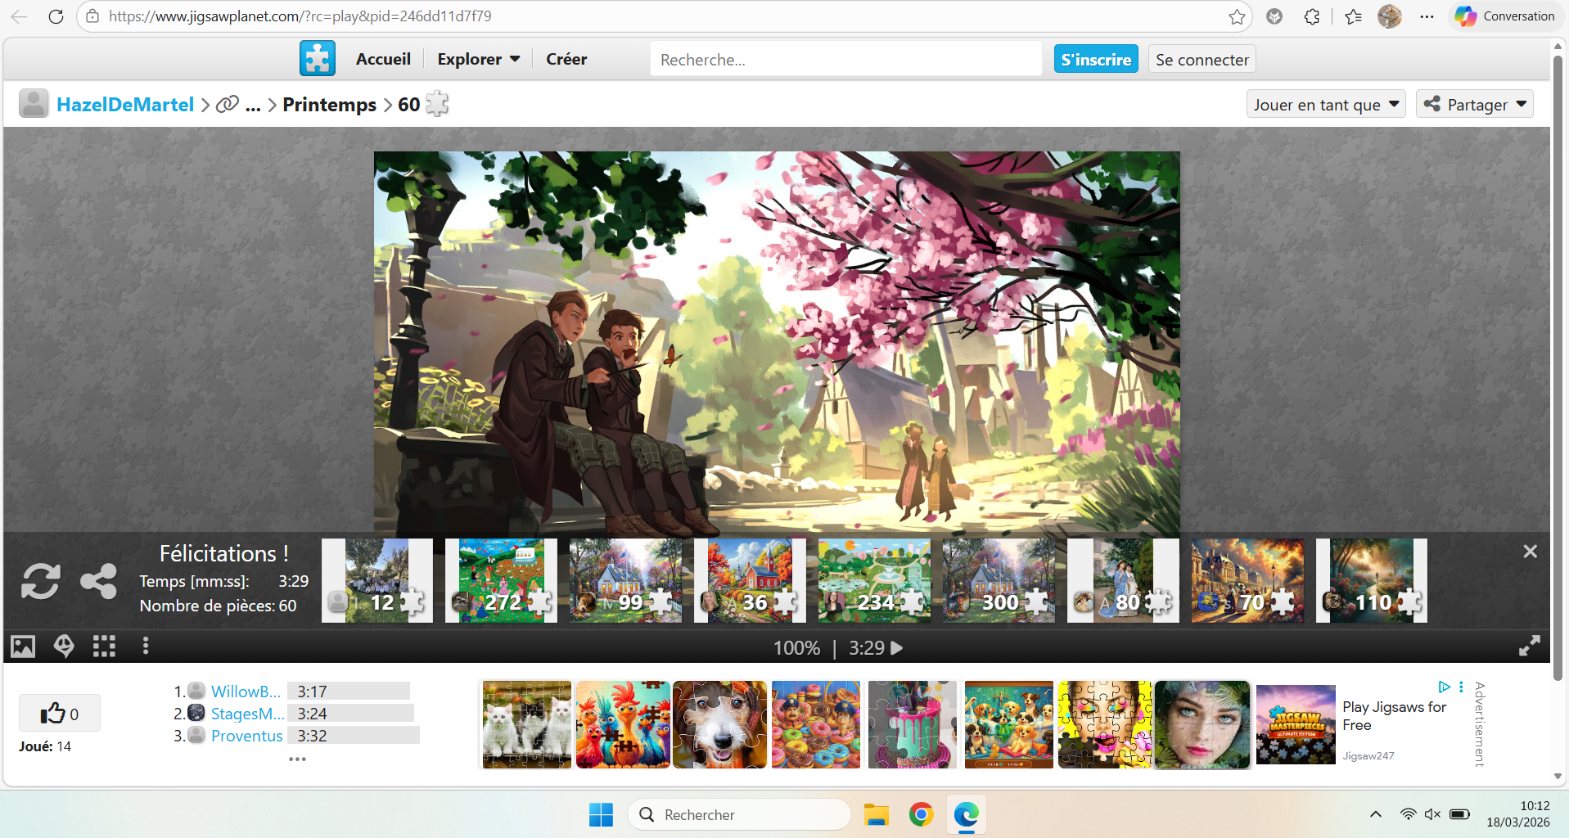The image size is (1569, 838).
Task: Open the 234-piece suggested puzzle
Action: pyautogui.click(x=875, y=580)
